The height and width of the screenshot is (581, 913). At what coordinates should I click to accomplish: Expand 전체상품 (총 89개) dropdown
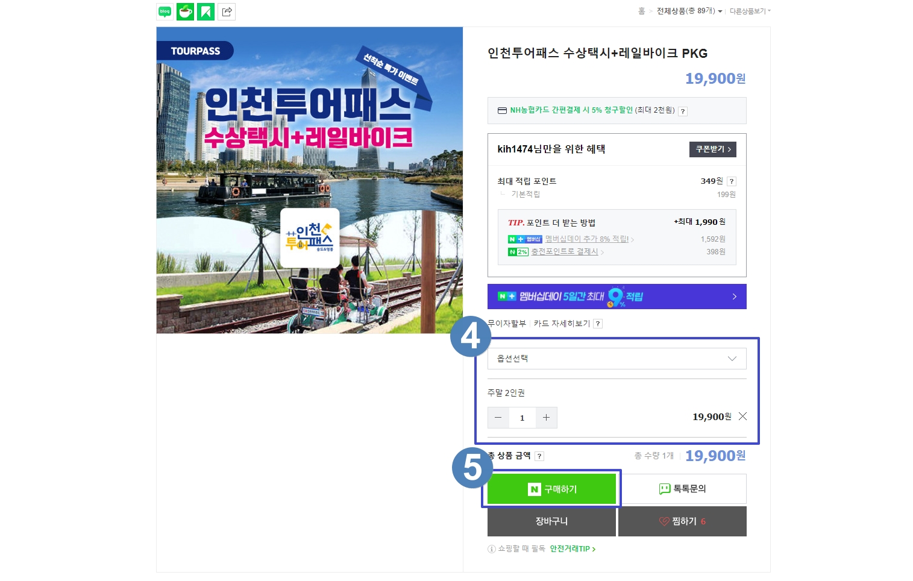click(x=689, y=11)
